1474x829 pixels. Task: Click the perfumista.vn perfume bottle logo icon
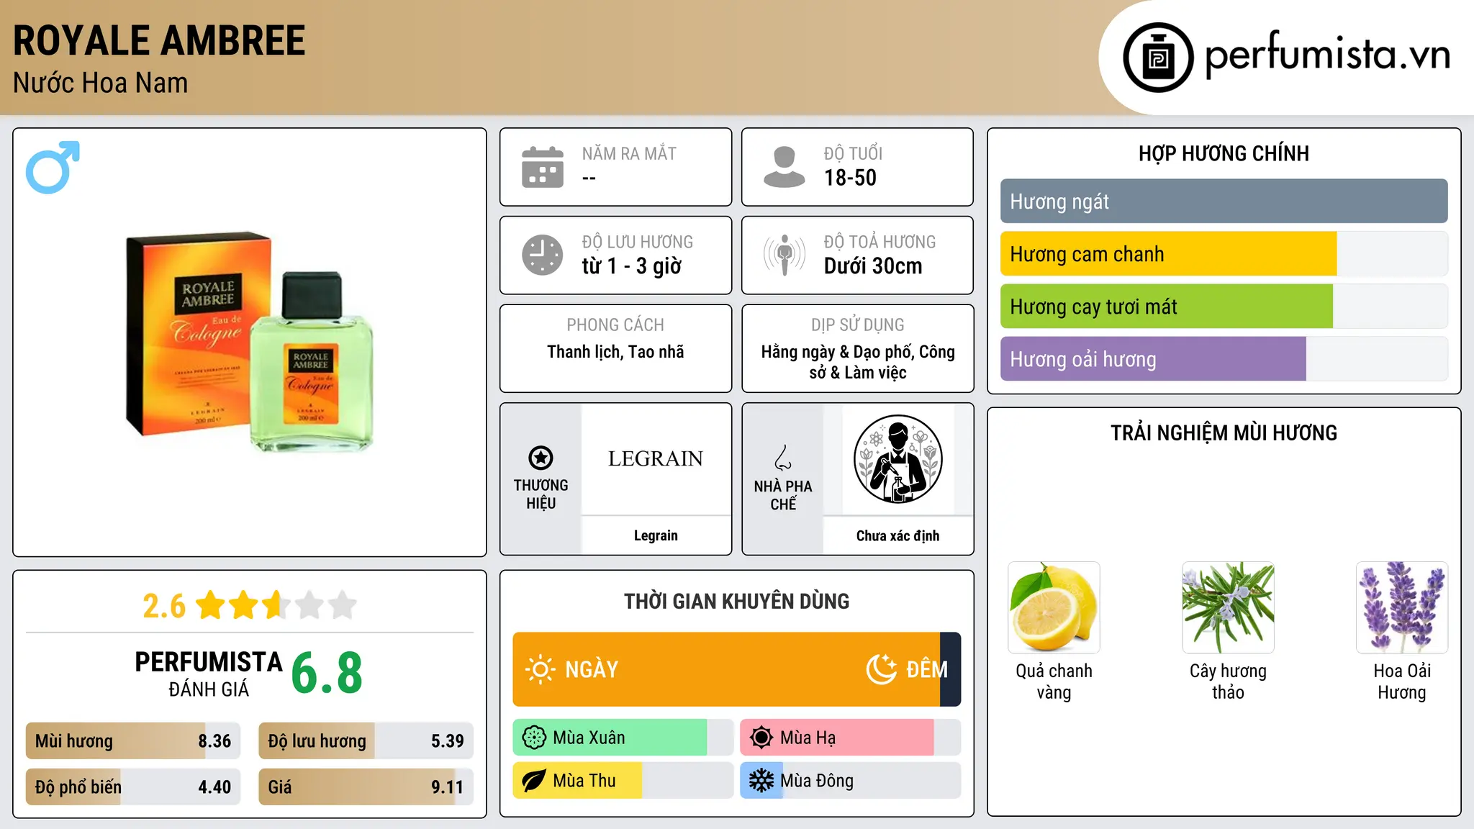[1158, 58]
